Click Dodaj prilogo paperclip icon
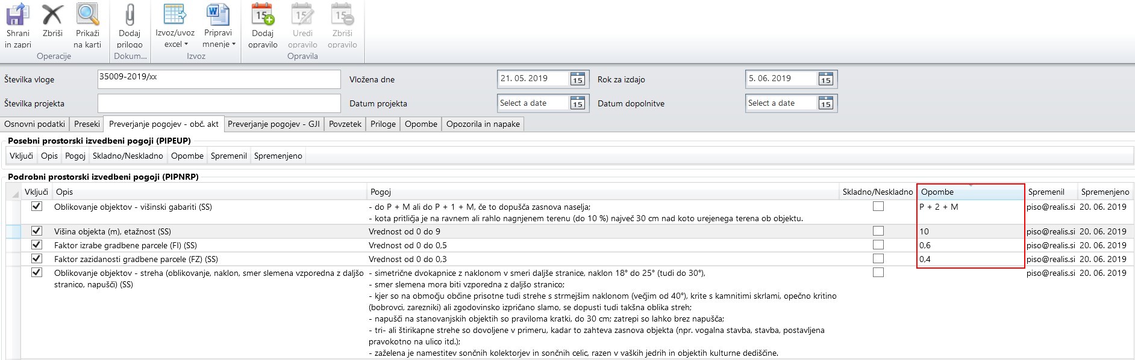Viewport: 1135px width, 360px height. click(x=130, y=15)
